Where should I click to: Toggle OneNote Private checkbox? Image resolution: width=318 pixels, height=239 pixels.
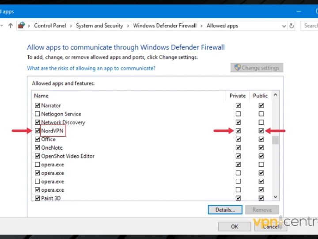(x=238, y=147)
